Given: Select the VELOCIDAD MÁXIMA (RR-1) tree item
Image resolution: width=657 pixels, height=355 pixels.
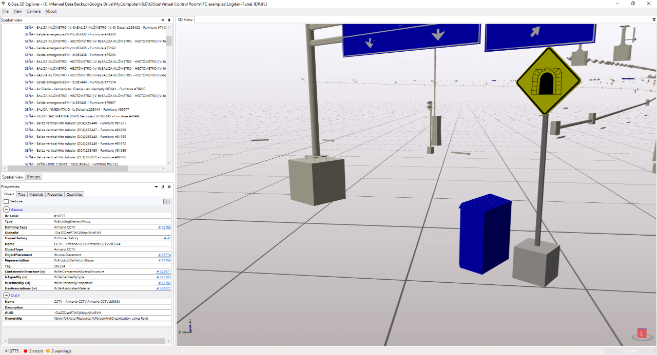Looking at the screenshot, I should pos(82,116).
